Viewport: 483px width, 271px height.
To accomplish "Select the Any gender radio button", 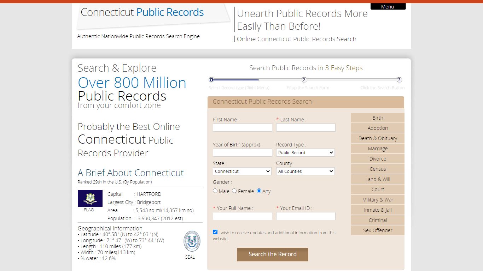I will [259, 191].
